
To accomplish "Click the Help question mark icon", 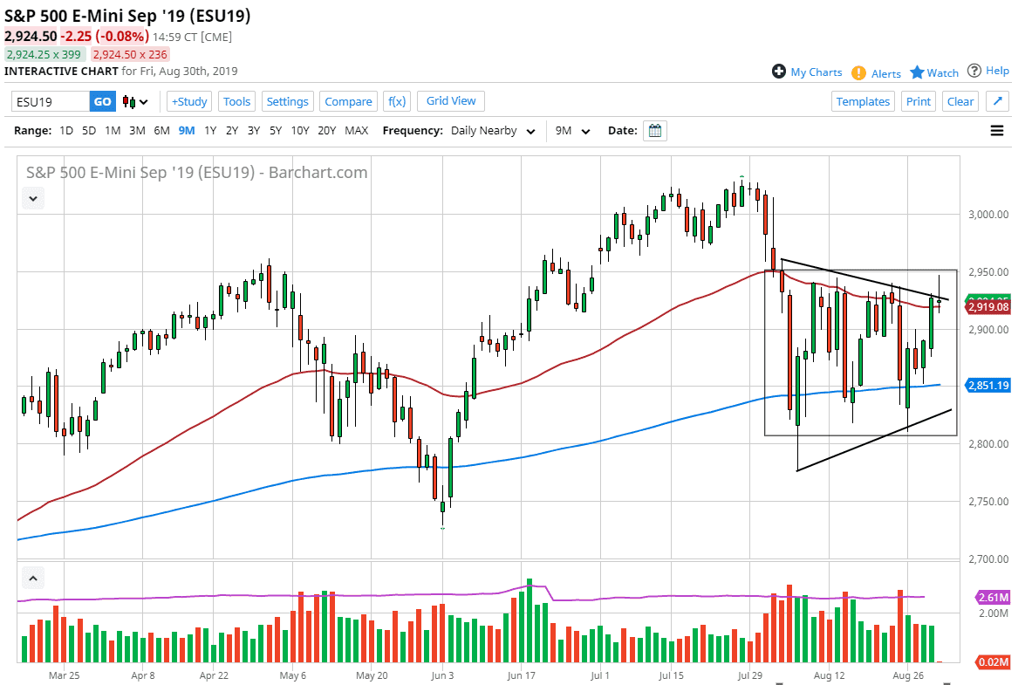I will pos(974,72).
